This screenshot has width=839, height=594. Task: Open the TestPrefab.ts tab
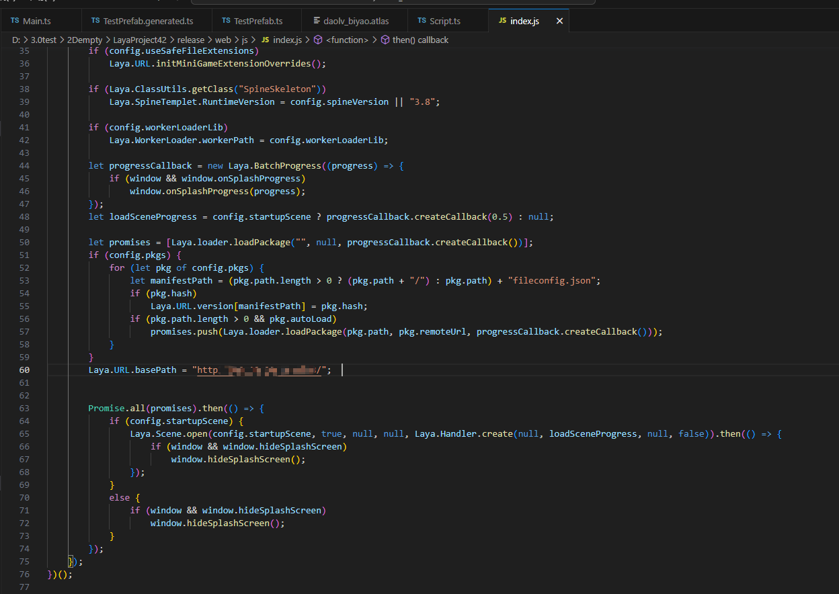tap(257, 22)
